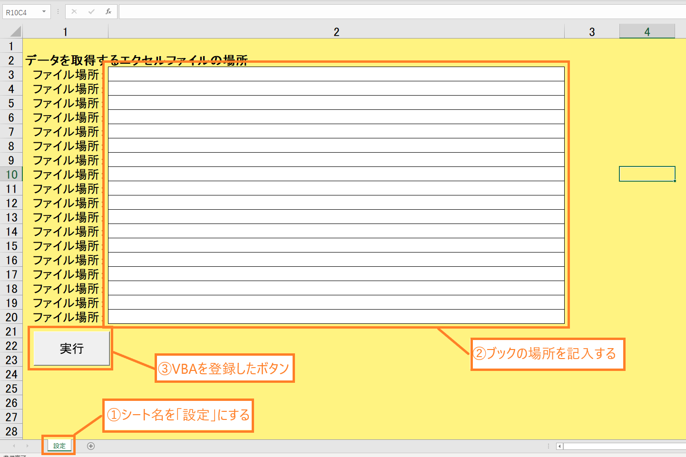The image size is (686, 457).
Task: Click the Insert Function fx icon
Action: (108, 11)
